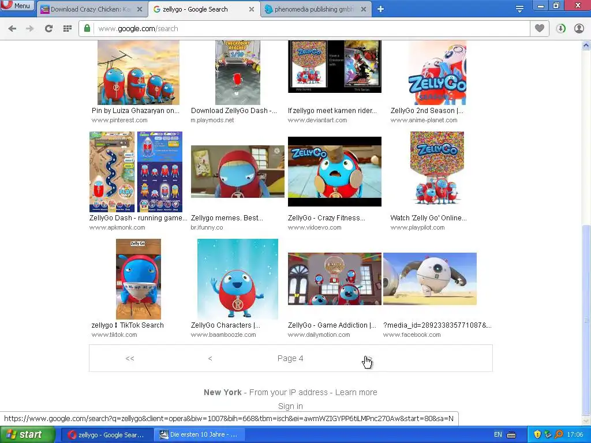This screenshot has width=591, height=443.
Task: Go to next page with > link
Action: (x=370, y=358)
